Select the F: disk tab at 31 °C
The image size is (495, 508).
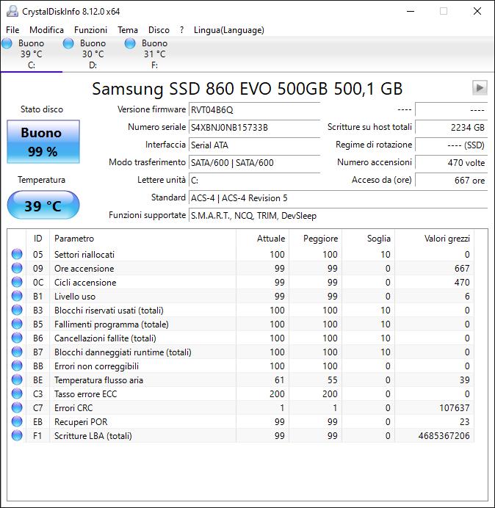[x=154, y=54]
